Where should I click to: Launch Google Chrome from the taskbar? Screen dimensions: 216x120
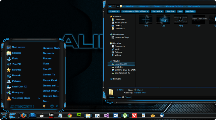[x=70, y=116]
